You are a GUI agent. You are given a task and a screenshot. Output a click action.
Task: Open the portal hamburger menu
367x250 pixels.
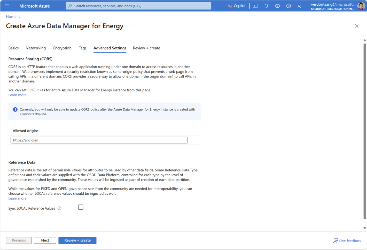[x=7, y=6]
